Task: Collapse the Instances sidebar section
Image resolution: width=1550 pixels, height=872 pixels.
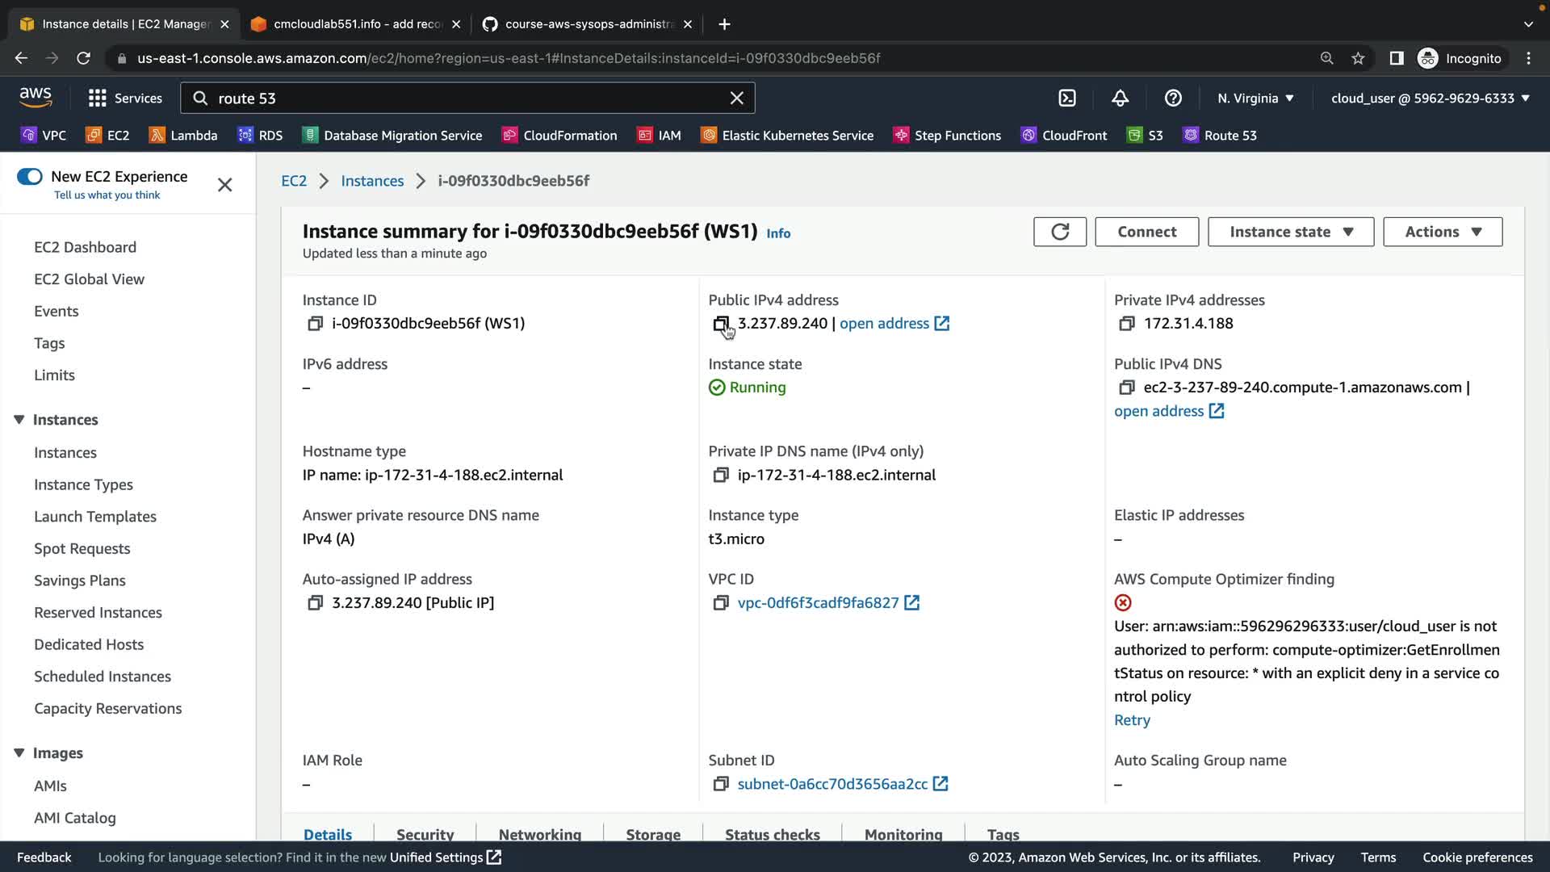Action: [x=19, y=420]
